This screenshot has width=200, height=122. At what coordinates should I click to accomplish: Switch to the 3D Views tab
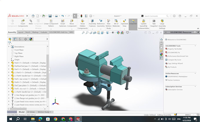[31, 112]
